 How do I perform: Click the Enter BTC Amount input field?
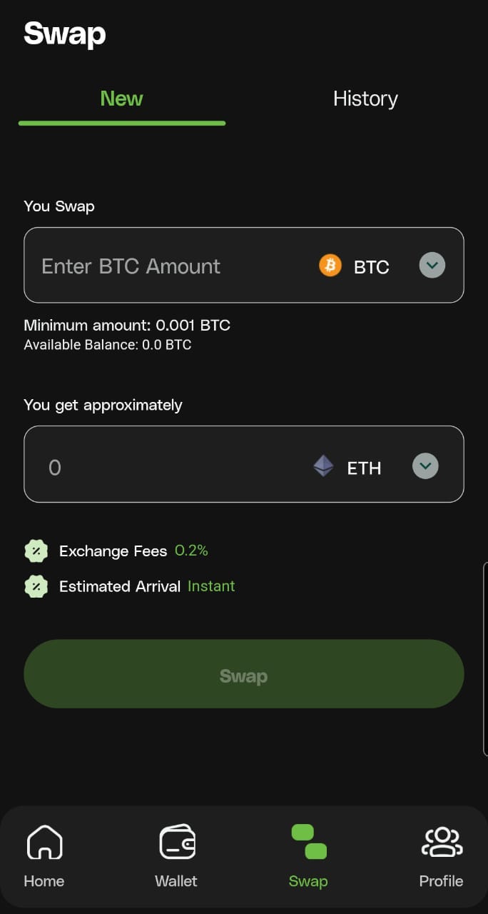coord(143,265)
